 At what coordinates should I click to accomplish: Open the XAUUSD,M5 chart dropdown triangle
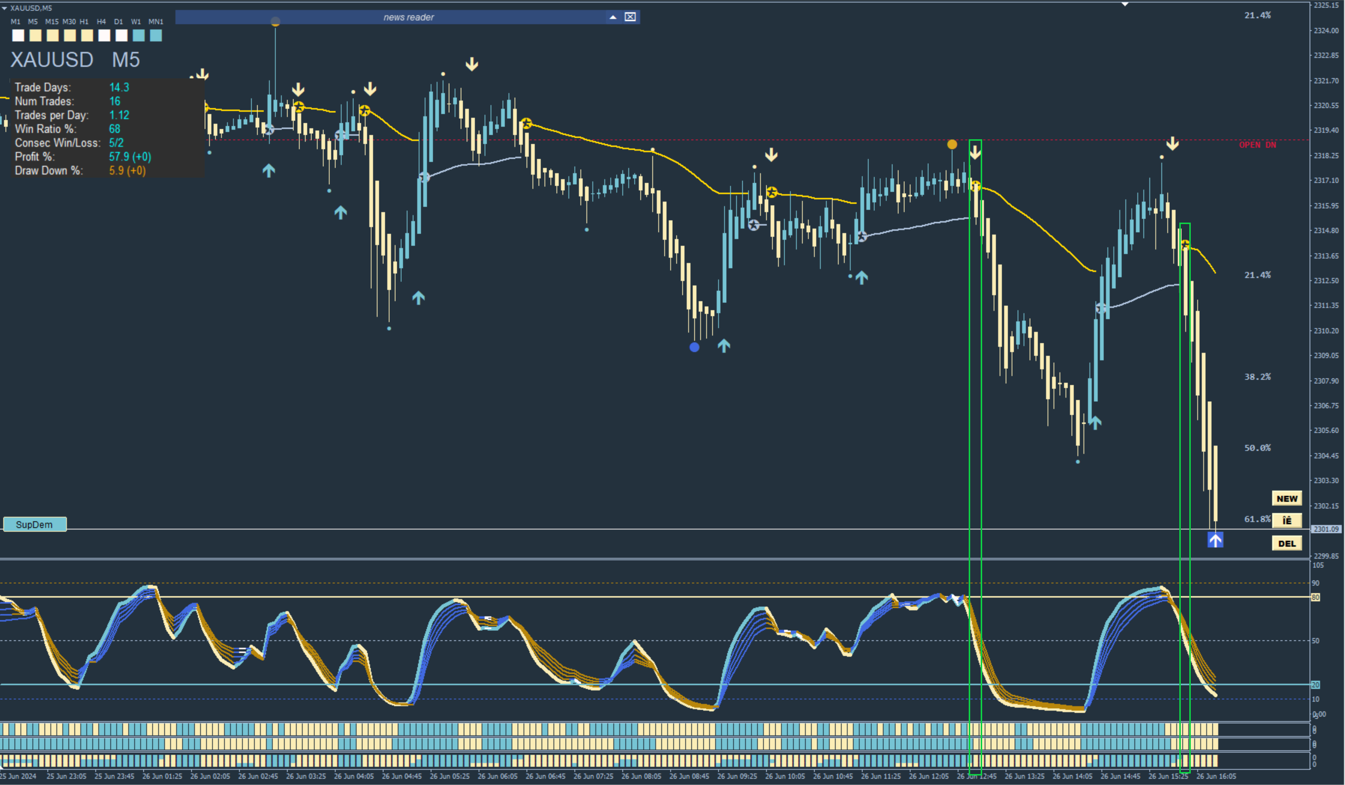click(x=4, y=8)
